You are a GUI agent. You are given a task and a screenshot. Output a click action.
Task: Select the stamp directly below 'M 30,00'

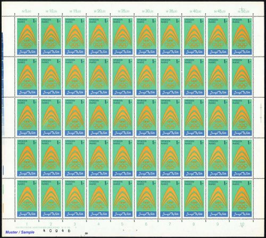pos(146,36)
